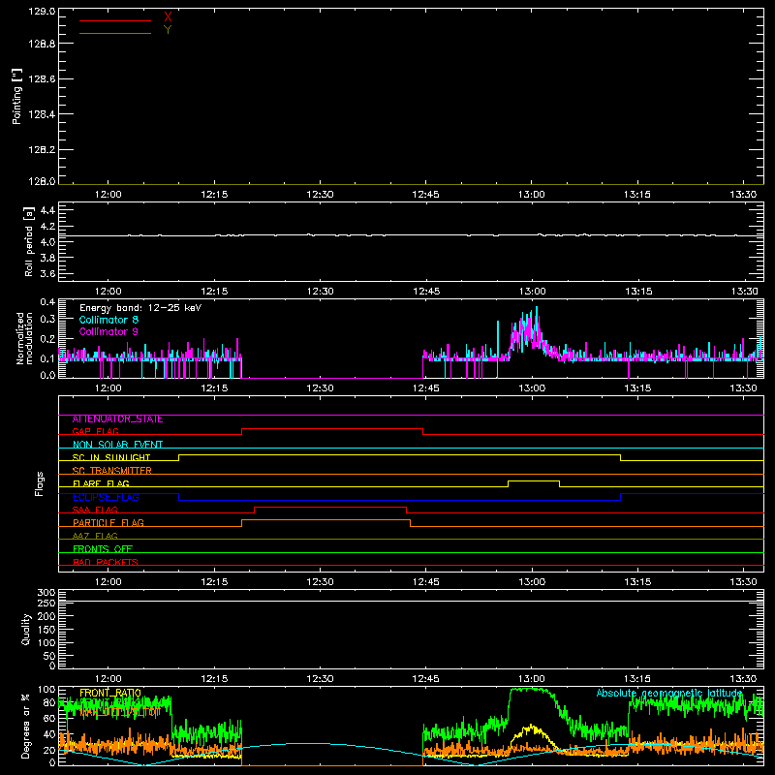Click the Absolute geomagnetic latitude legend label
This screenshot has height=775, width=775.
pyautogui.click(x=669, y=693)
